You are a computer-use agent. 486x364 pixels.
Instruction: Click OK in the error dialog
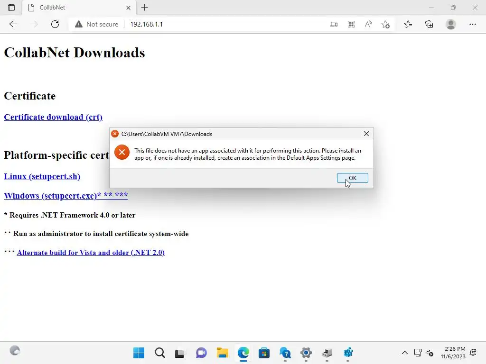point(353,178)
